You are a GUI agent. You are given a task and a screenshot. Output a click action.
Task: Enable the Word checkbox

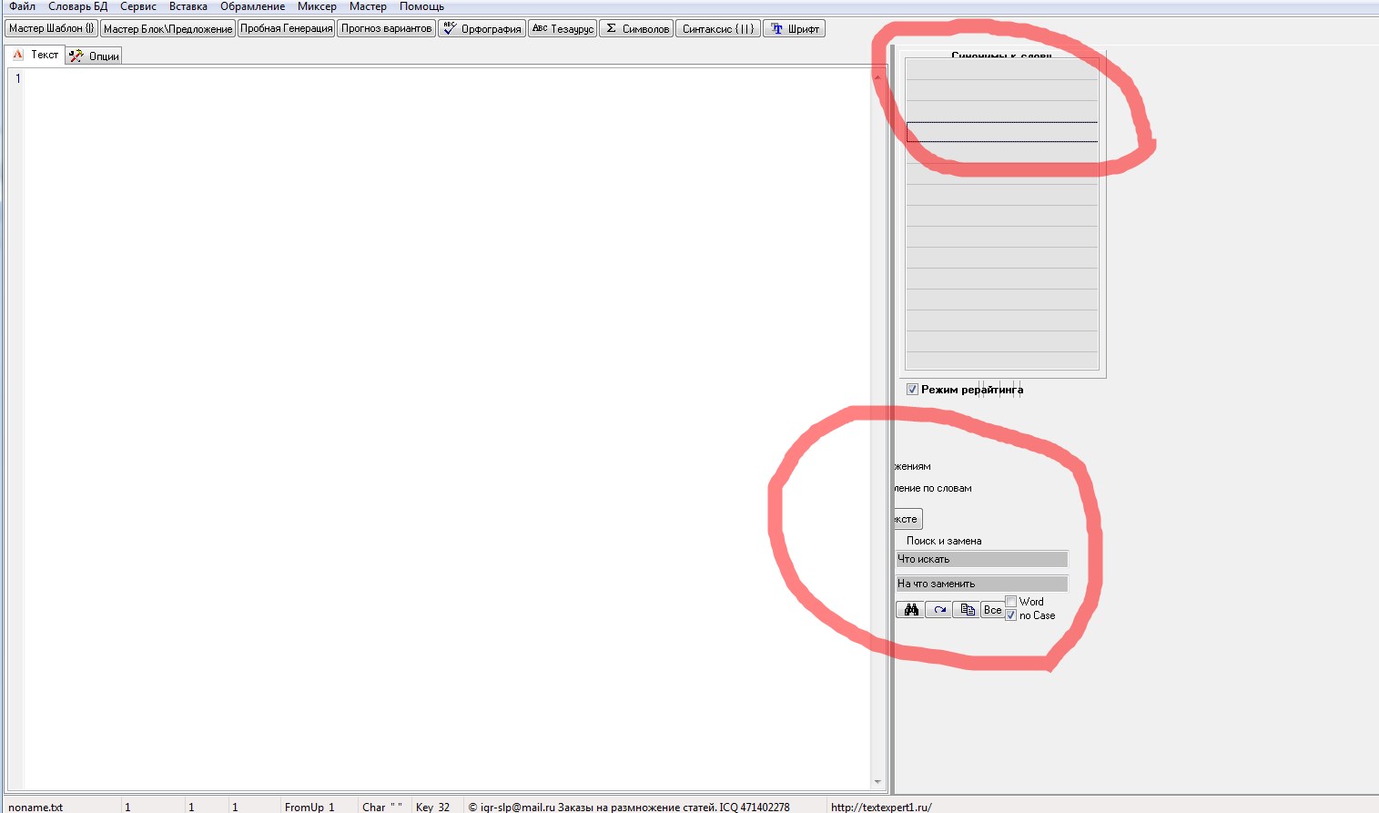[1010, 602]
